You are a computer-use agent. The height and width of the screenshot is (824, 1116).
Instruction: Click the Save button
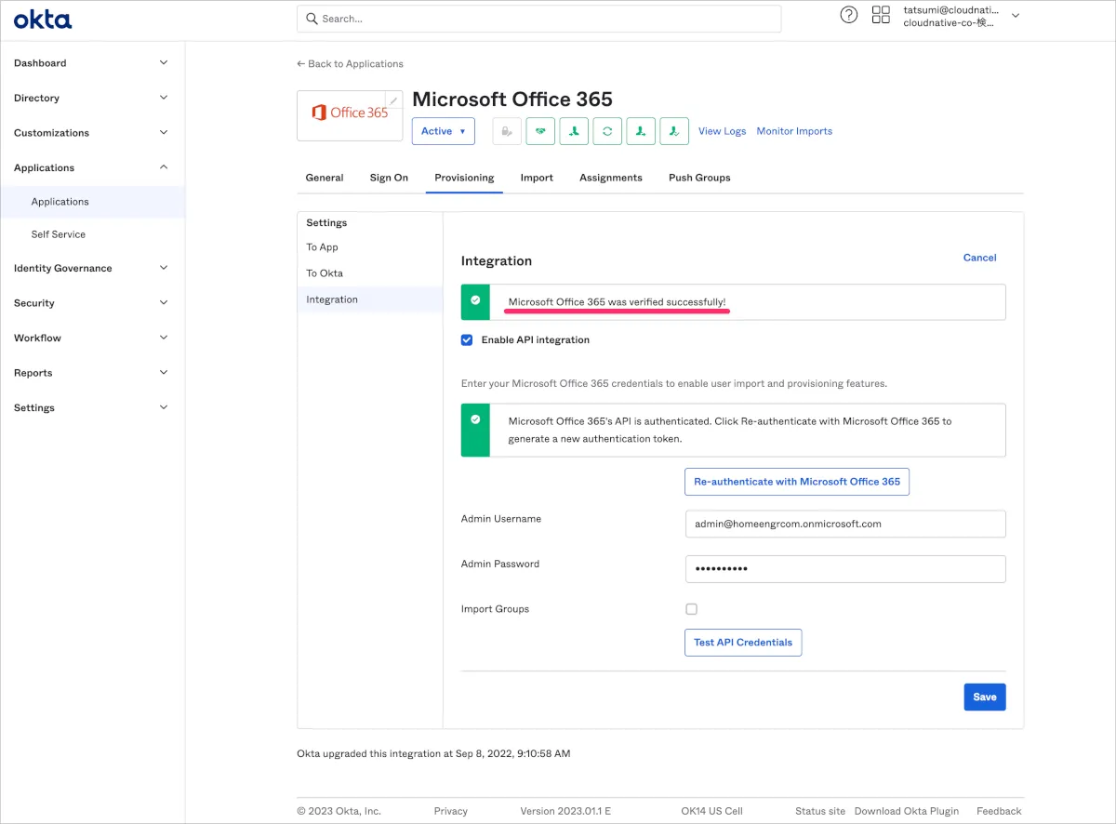[984, 697]
